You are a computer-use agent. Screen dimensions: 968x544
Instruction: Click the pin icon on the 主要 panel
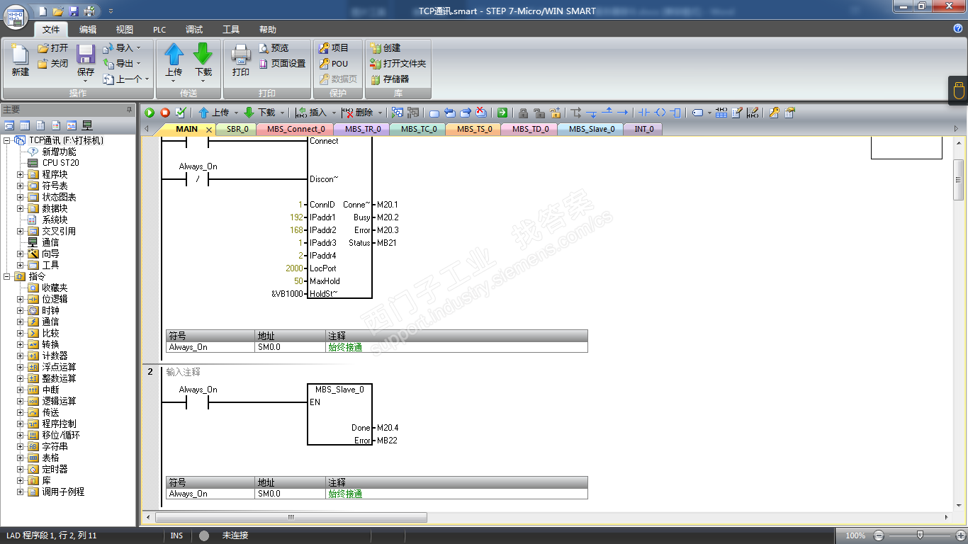click(129, 110)
